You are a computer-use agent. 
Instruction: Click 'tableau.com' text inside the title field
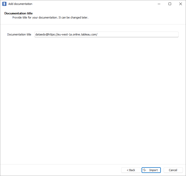[89, 34]
